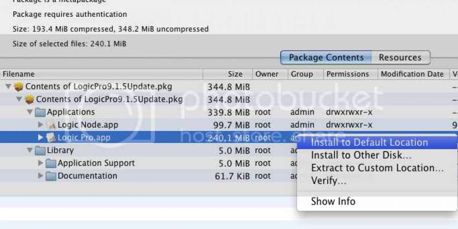458x229 pixels.
Task: Sort by the Modification Date column
Action: click(x=412, y=74)
